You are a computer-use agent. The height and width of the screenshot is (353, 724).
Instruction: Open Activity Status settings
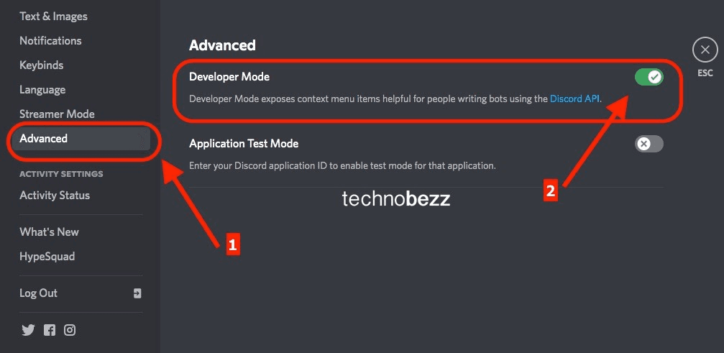55,195
